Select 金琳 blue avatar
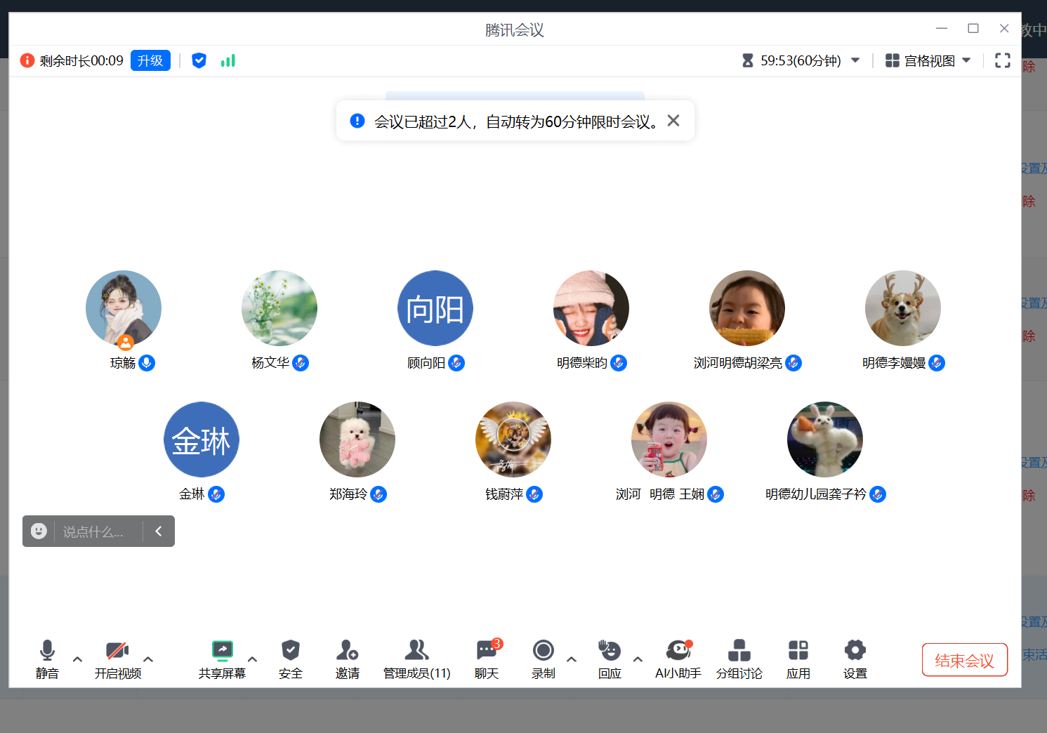This screenshot has height=733, width=1047. (x=202, y=440)
